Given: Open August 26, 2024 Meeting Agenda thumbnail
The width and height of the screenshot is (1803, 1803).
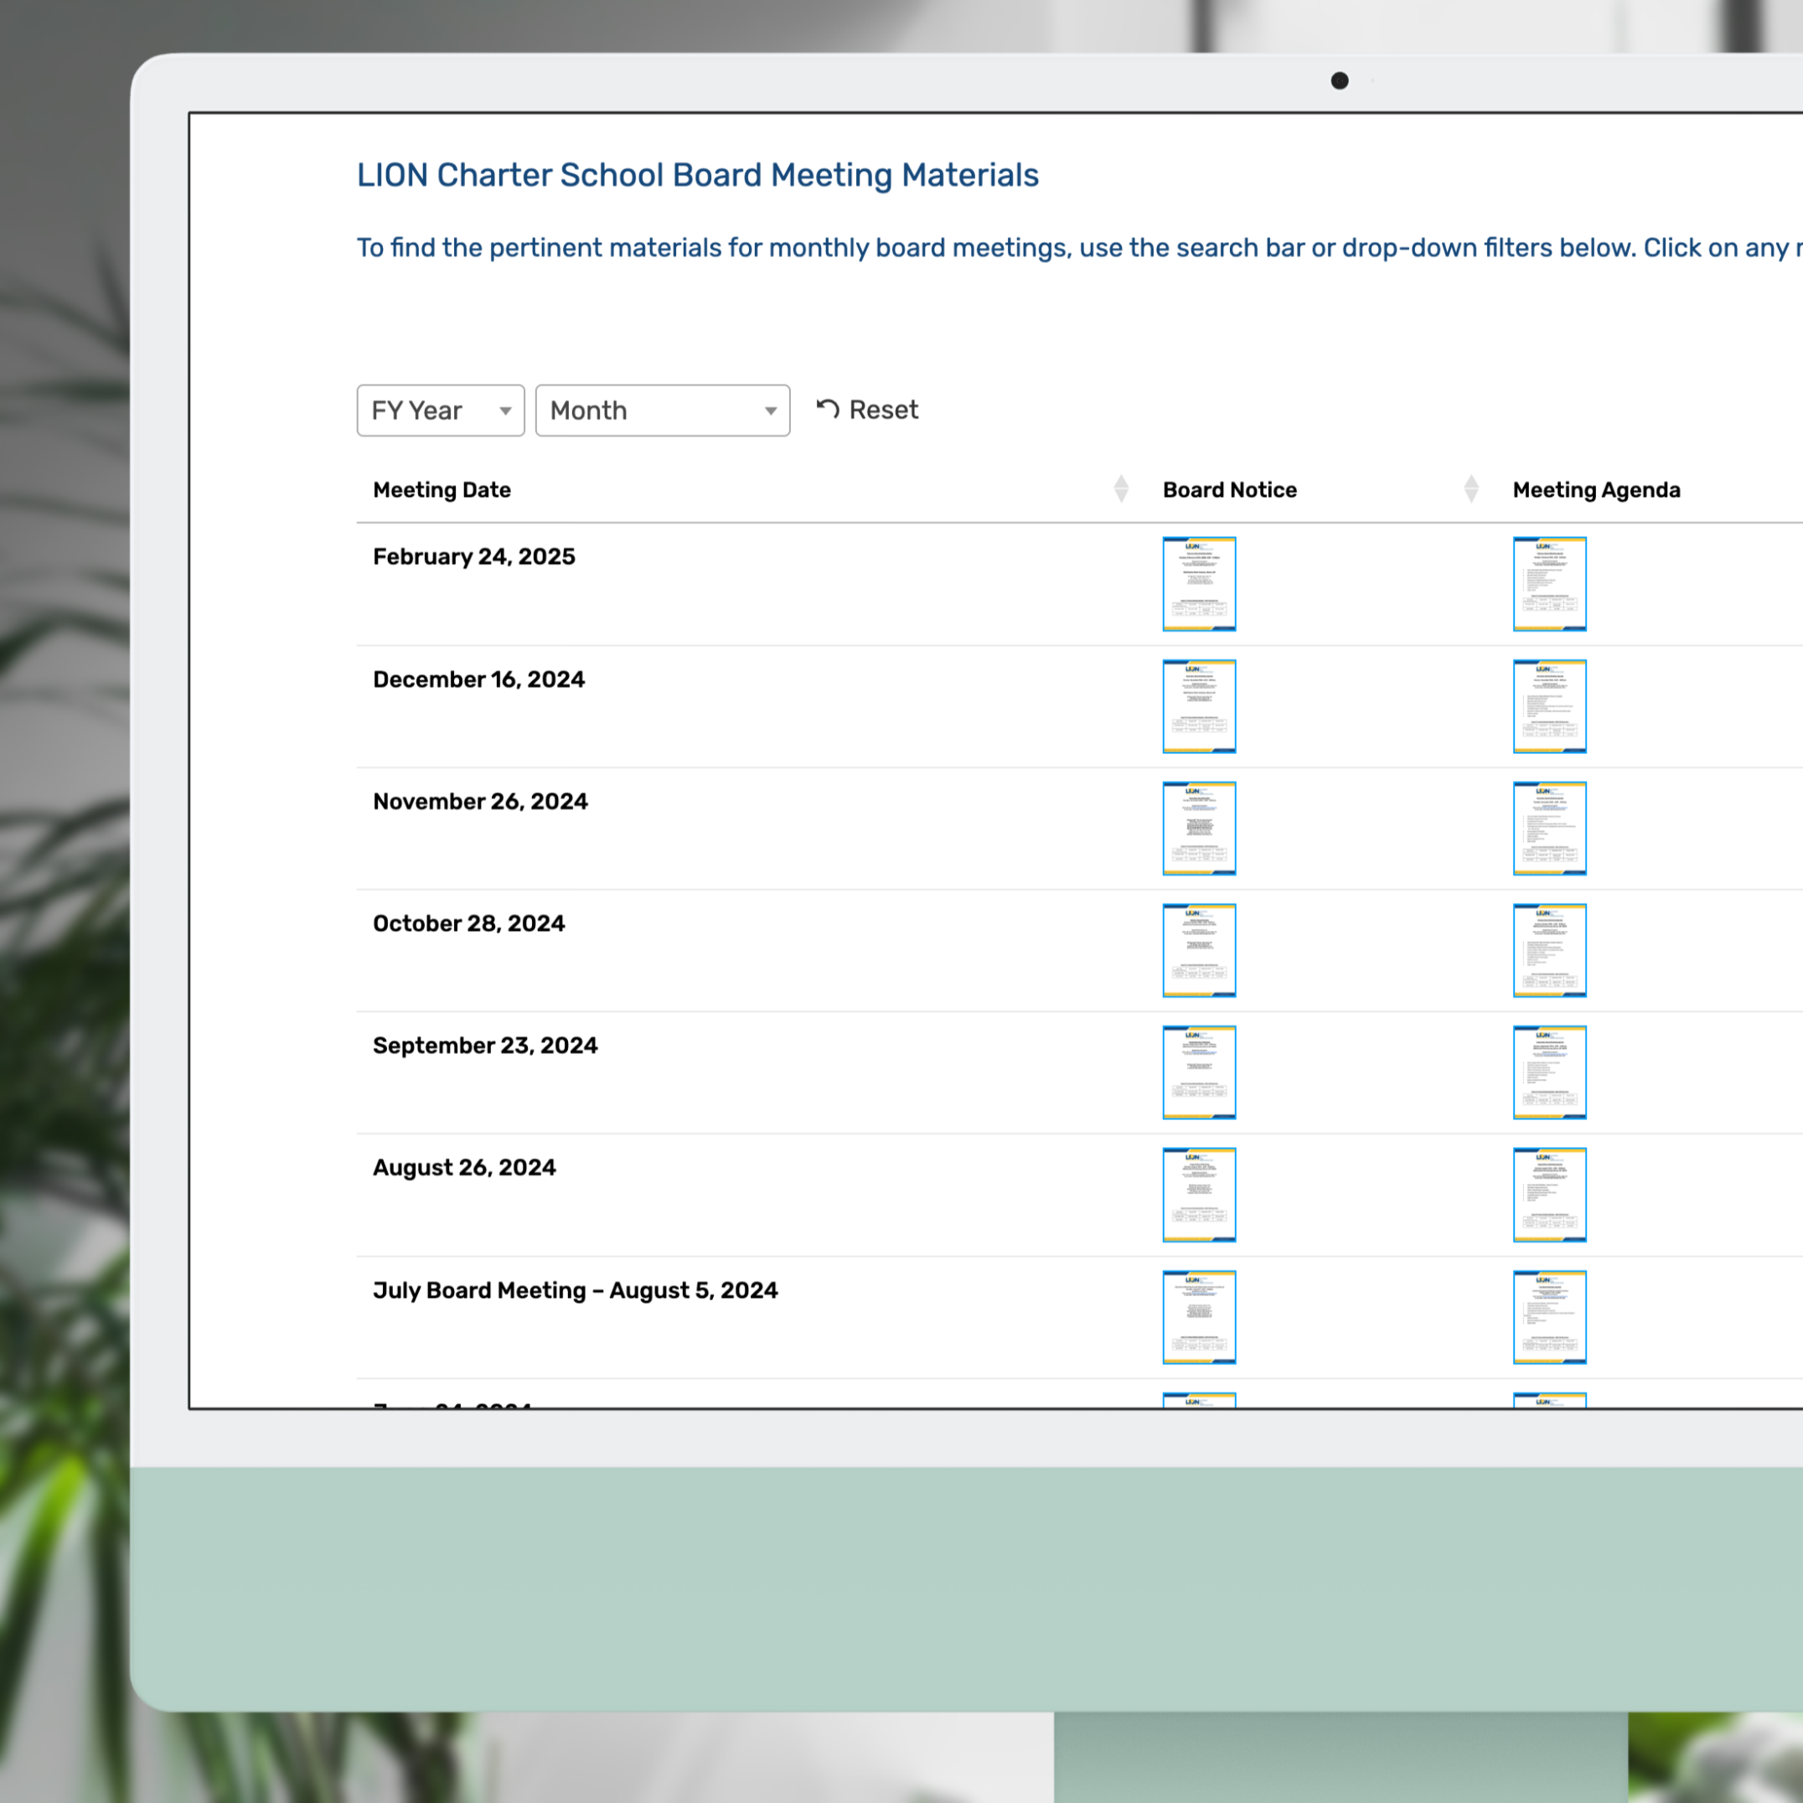Looking at the screenshot, I should click(x=1548, y=1194).
